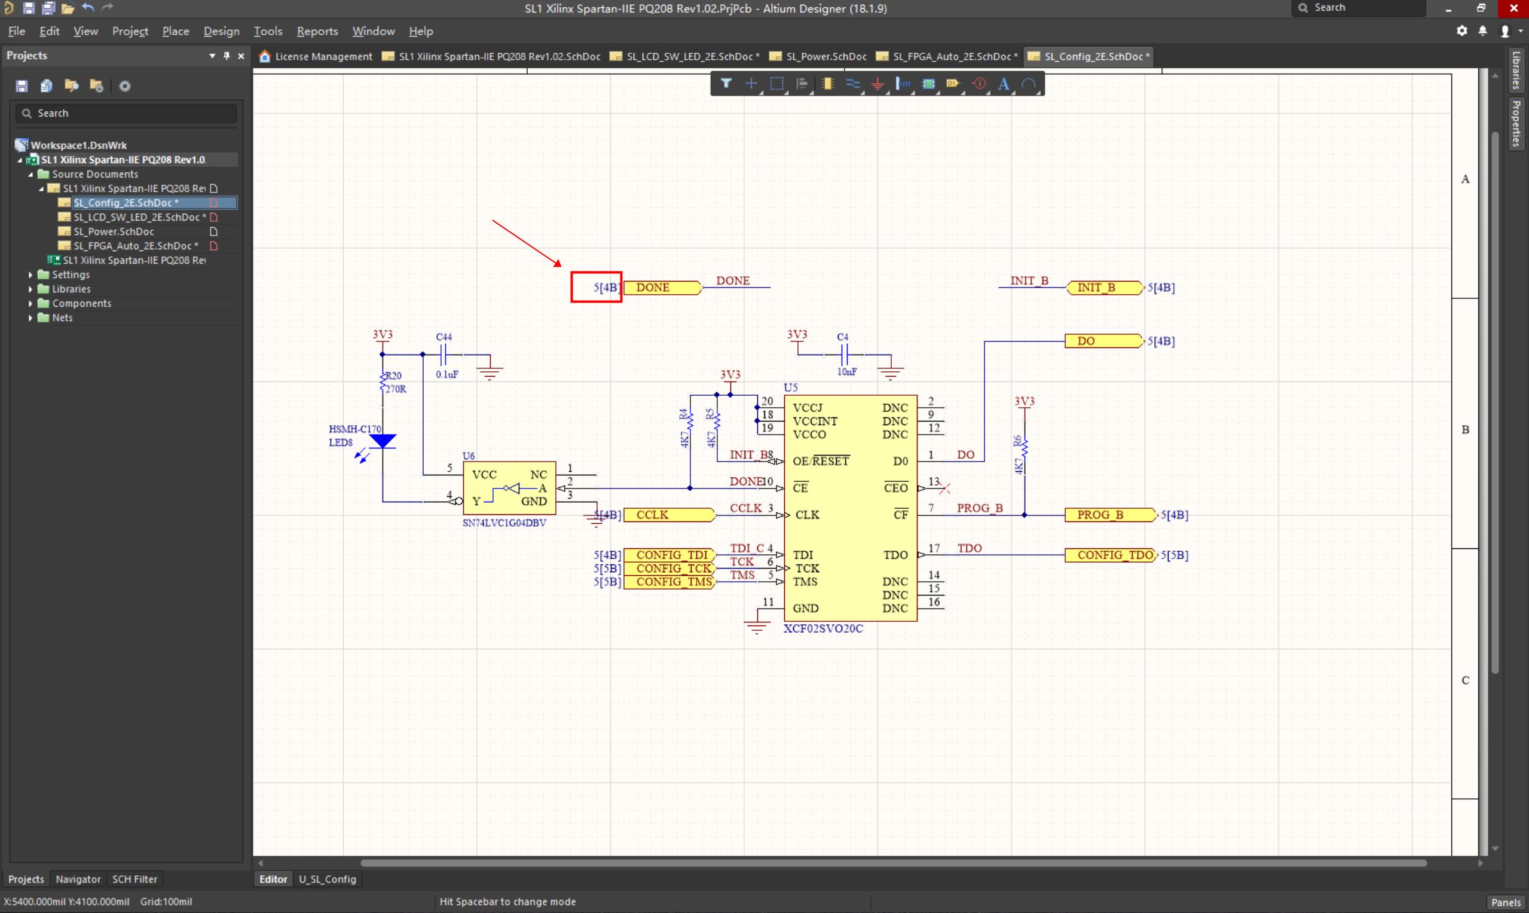This screenshot has height=913, width=1529.
Task: Open the Projects panel dropdown arrow
Action: tap(212, 56)
